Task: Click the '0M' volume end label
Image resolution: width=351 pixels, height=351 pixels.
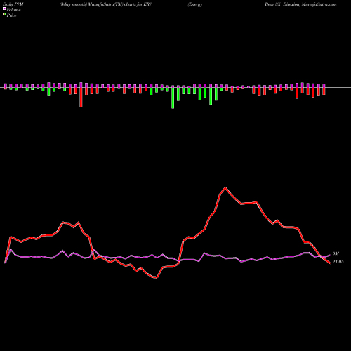Action: click(336, 253)
